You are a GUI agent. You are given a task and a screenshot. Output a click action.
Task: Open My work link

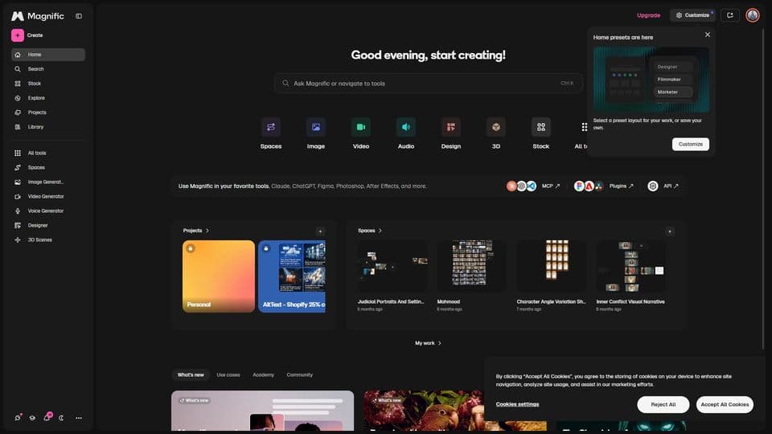[x=428, y=343]
